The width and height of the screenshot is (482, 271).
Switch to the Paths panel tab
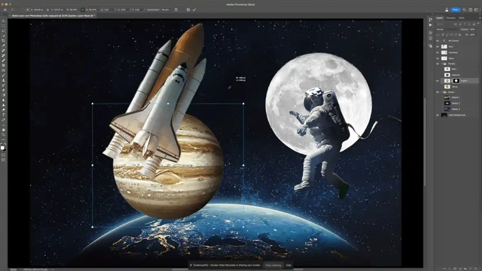tap(461, 18)
